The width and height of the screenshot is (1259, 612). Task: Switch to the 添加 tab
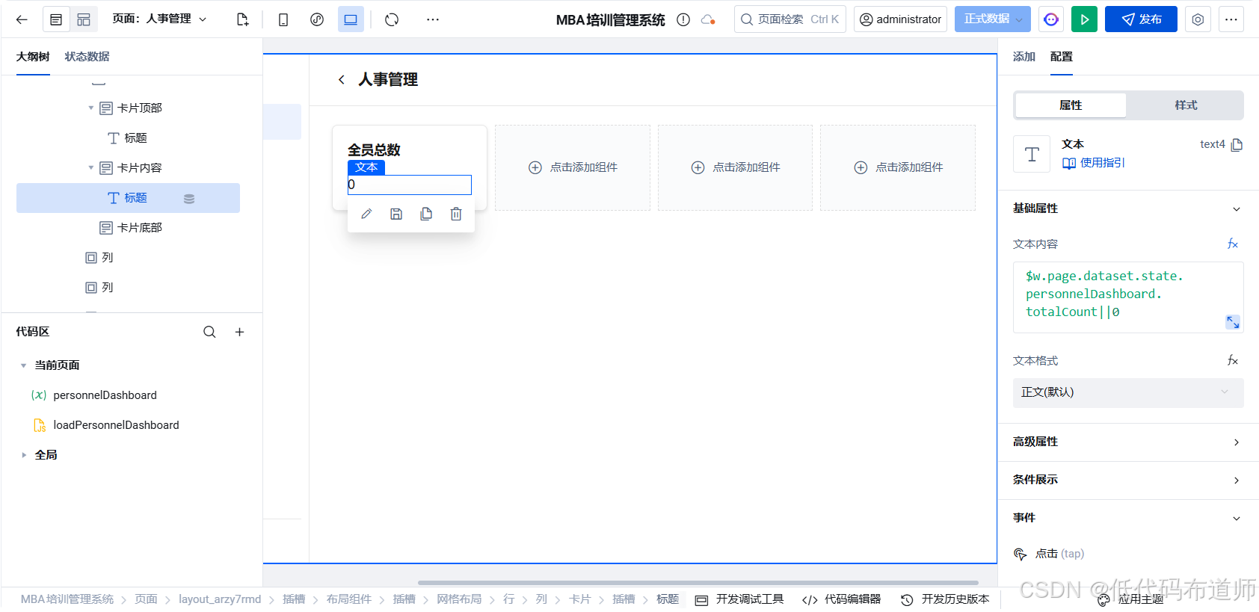tap(1023, 57)
